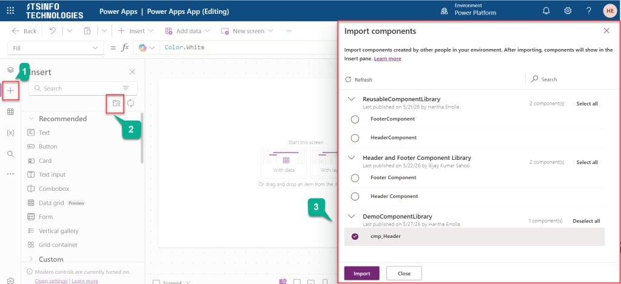Click the Undo icon
The width and height of the screenshot is (621, 284).
(53, 31)
